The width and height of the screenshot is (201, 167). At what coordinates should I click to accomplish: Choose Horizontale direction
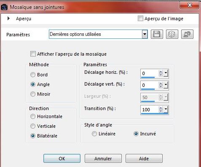(33, 116)
